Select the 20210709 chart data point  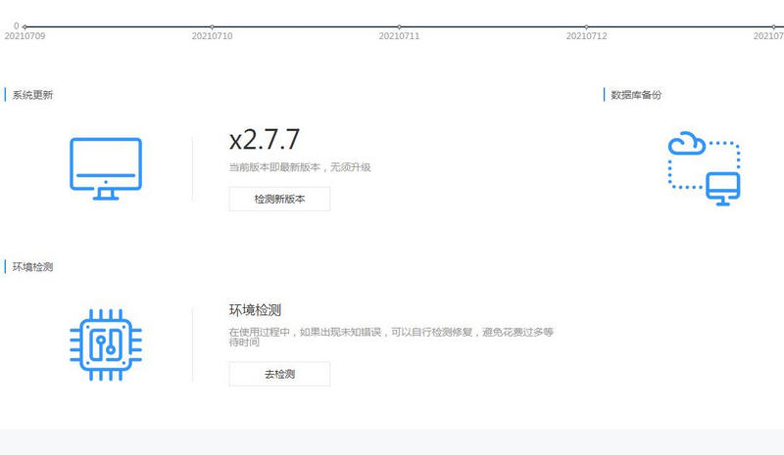pos(24,26)
